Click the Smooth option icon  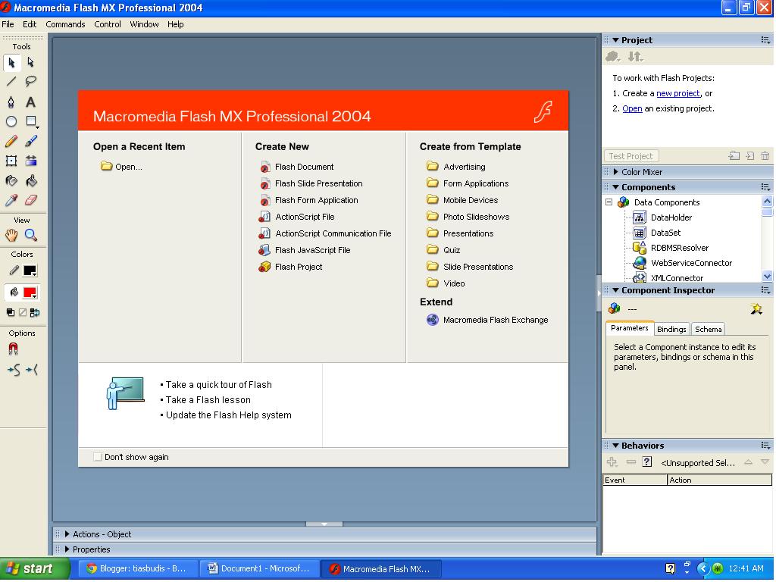[x=14, y=369]
